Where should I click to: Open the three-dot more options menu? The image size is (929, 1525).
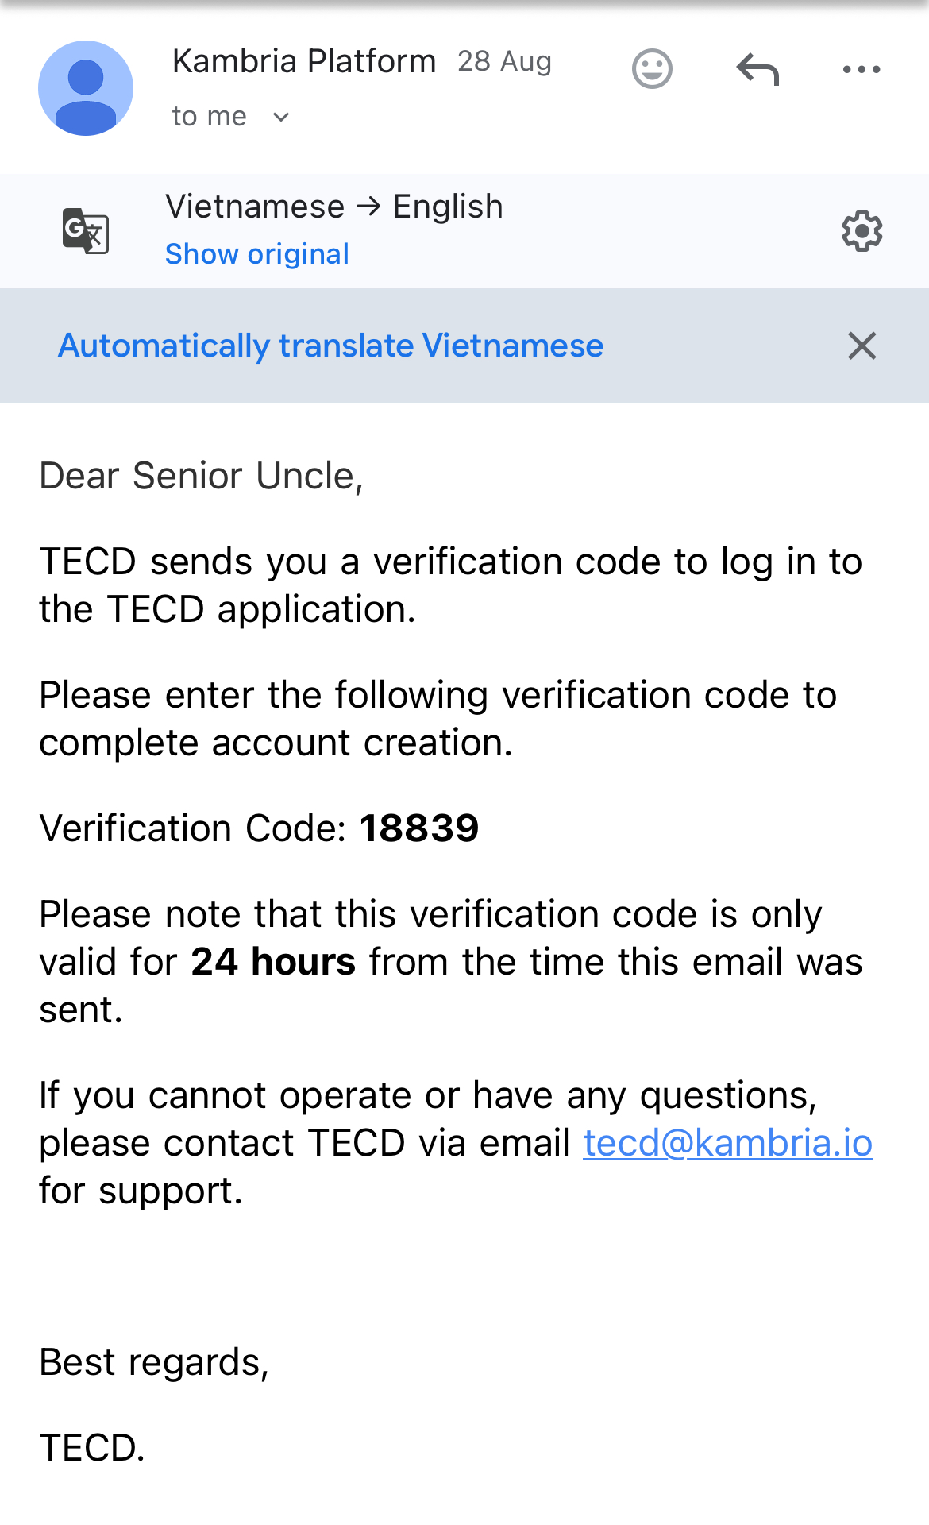click(862, 69)
